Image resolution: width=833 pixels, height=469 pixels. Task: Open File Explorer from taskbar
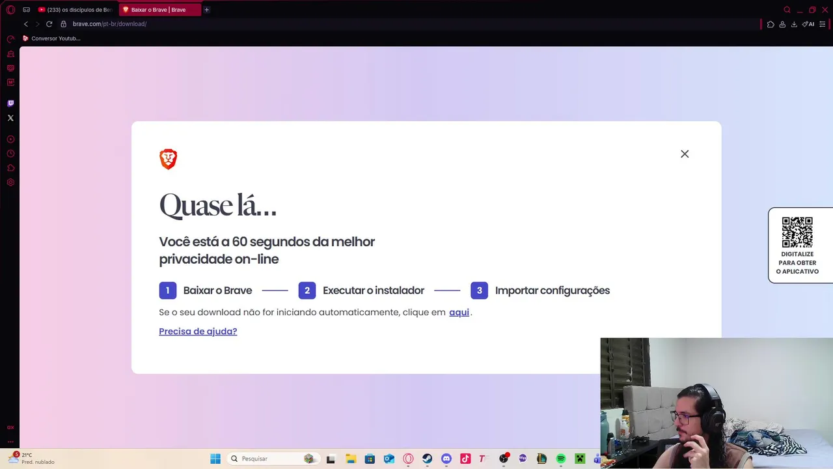coord(350,459)
